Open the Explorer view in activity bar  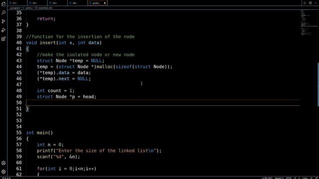3,4
